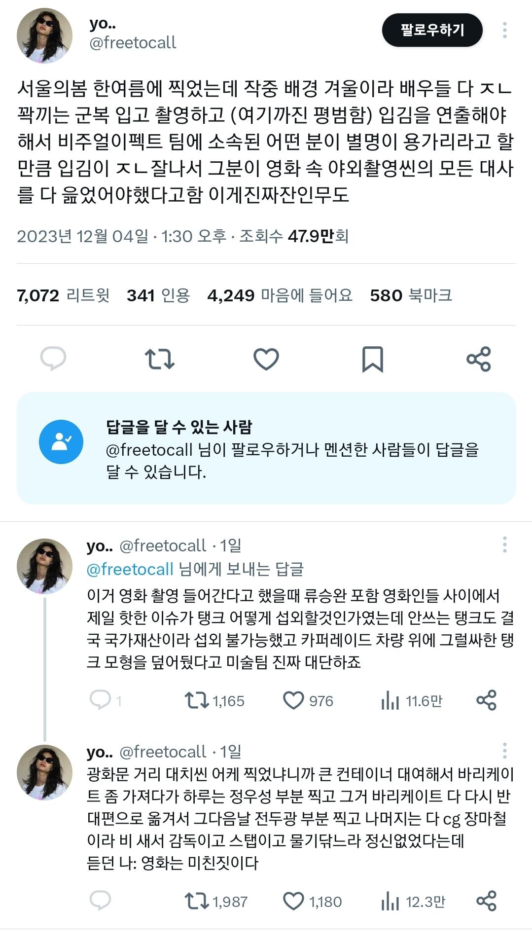This screenshot has height=943, width=532.
Task: Reply to the first reply about tanks
Action: pos(101,700)
